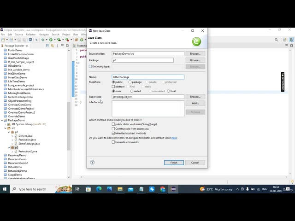Screen dimensions: 295x221
Task: Close the Package Explorer tab
Action: (x=27, y=46)
